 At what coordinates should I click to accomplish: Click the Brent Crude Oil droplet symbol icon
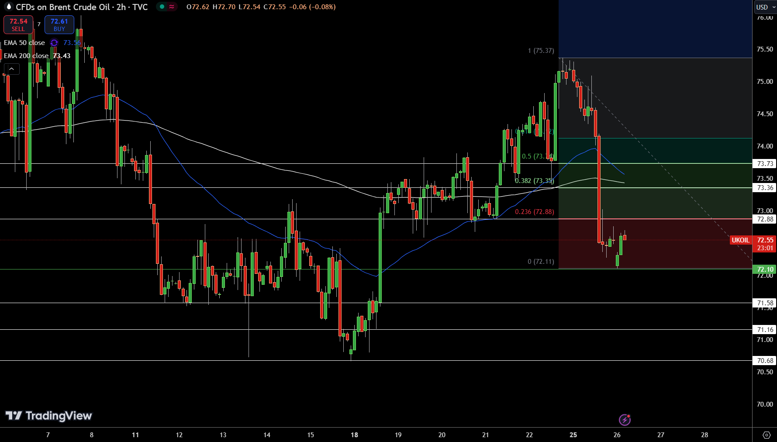8,7
